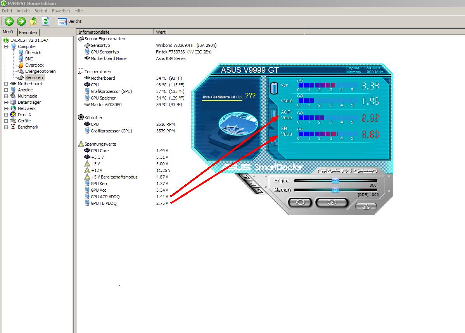465x333 pixels.
Task: Open the Ansicht menu
Action: coord(23,11)
